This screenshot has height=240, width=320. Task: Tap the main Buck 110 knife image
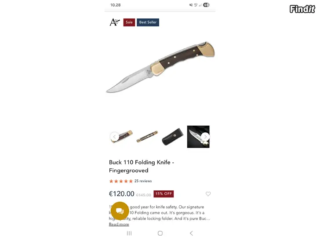[x=160, y=67]
